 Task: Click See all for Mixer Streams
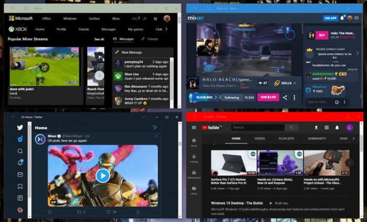pos(99,39)
